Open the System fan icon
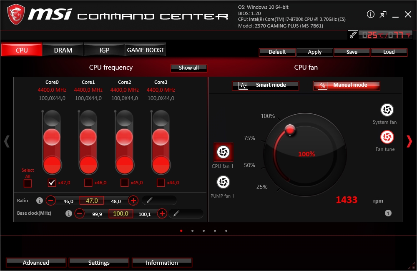The image size is (417, 271). tap(387, 110)
